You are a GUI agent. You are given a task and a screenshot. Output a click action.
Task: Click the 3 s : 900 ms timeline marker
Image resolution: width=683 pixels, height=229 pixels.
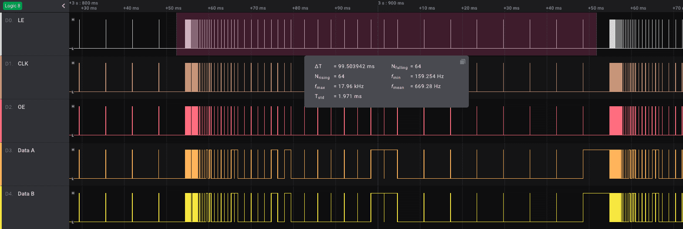point(391,3)
